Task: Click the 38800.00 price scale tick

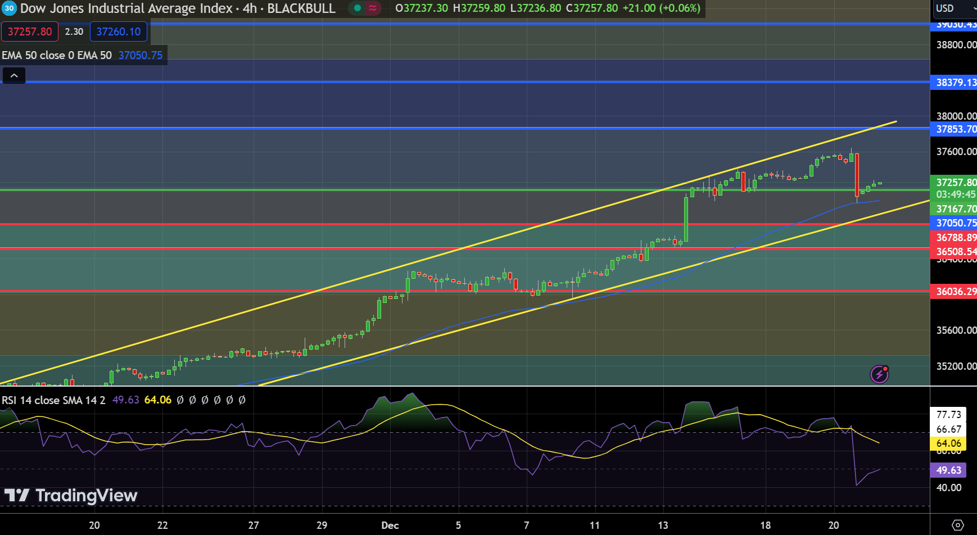Action: point(956,44)
